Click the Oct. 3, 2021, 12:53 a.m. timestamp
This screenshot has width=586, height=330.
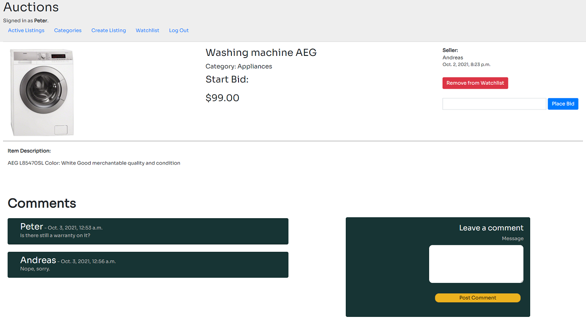[75, 228]
